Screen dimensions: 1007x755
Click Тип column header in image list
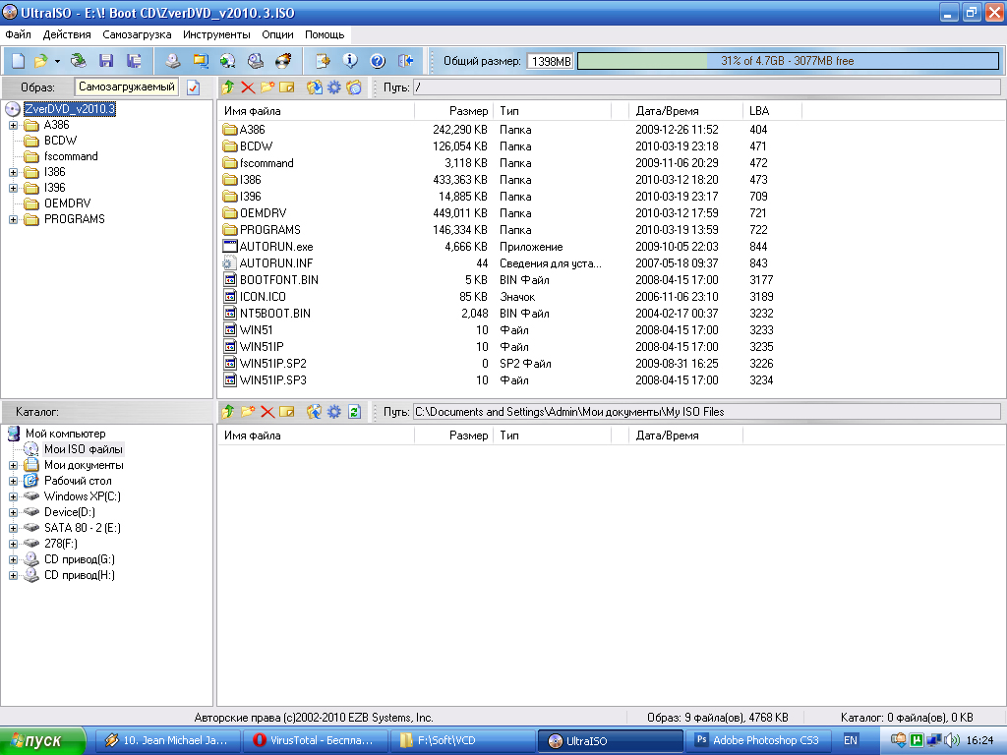pos(553,111)
